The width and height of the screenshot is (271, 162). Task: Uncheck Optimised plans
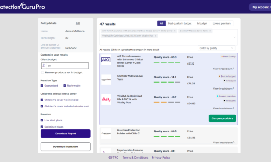(42, 127)
